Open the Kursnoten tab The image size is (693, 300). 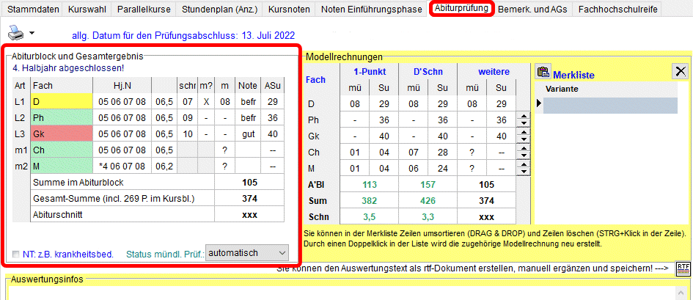point(289,10)
